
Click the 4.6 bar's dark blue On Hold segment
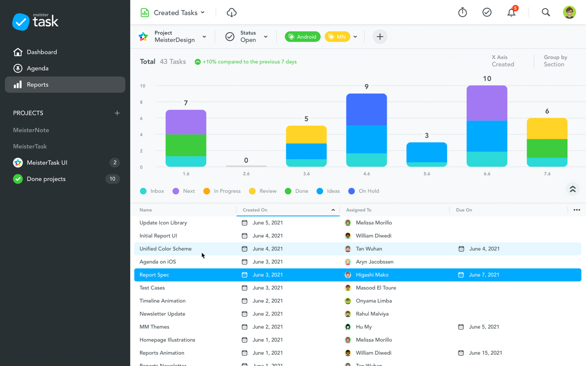coord(366,109)
